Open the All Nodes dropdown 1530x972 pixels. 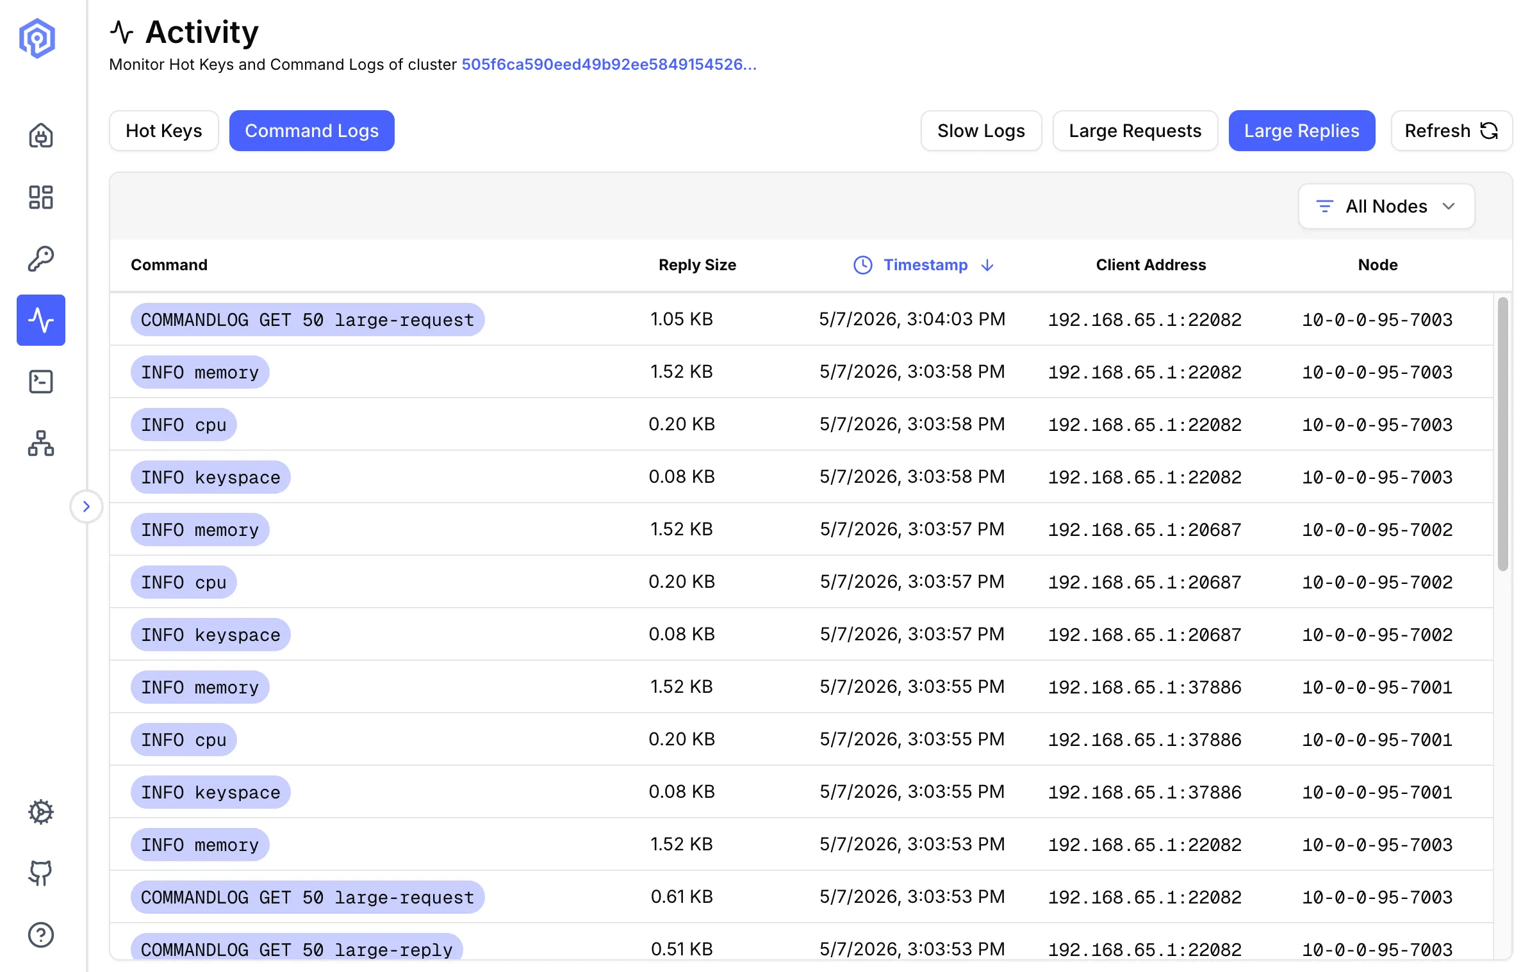coord(1386,206)
